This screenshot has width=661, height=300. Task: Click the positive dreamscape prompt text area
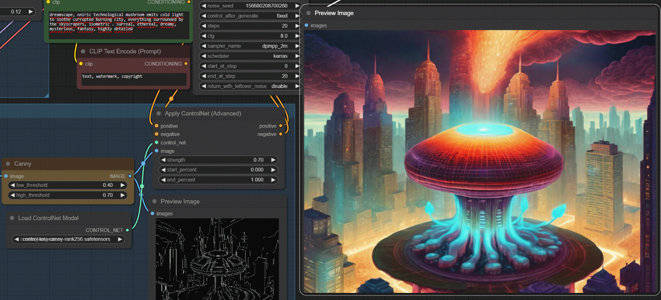coord(118,24)
